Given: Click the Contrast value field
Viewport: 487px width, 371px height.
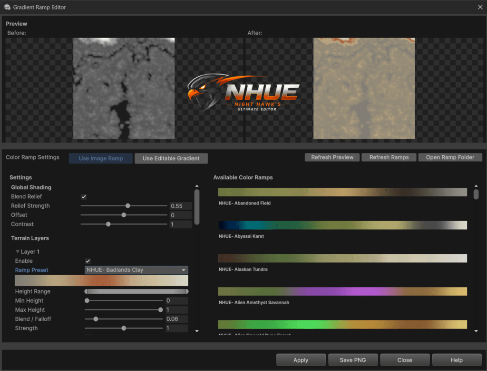Looking at the screenshot, I should pos(180,224).
